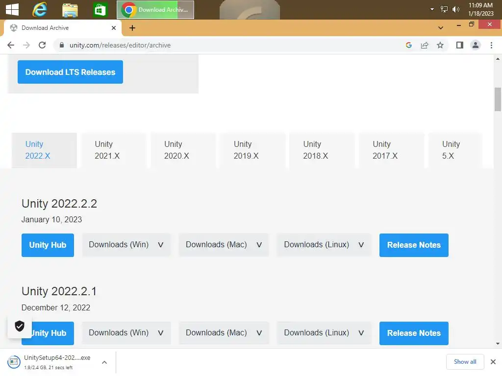Screen dimensions: 502x376
Task: Share this page icon
Action: pyautogui.click(x=425, y=45)
